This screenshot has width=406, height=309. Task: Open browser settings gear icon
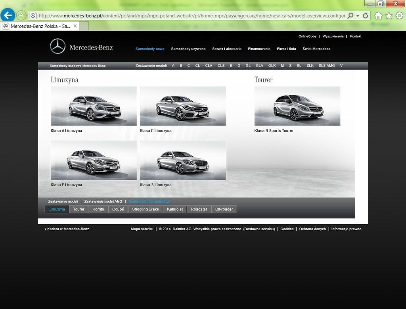click(x=399, y=16)
